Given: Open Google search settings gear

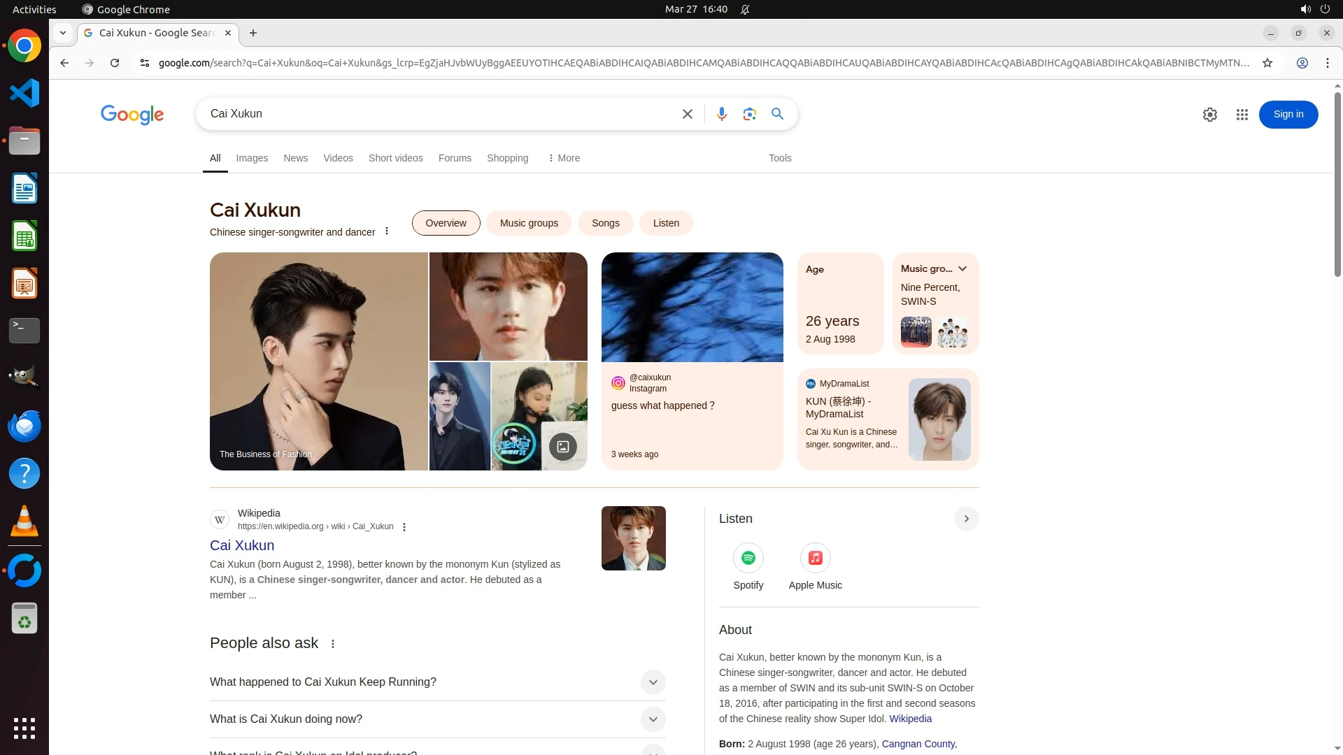Looking at the screenshot, I should pyautogui.click(x=1209, y=115).
